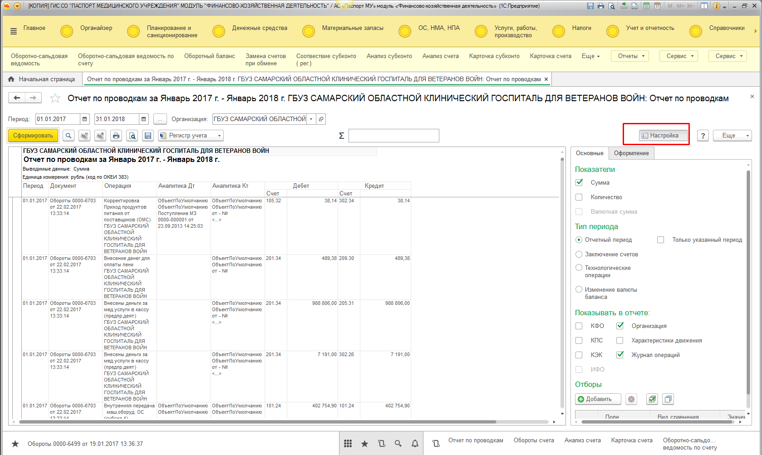Viewport: 762px width, 455px height.
Task: Expand Еще menu in the commands bar
Action: pyautogui.click(x=590, y=56)
